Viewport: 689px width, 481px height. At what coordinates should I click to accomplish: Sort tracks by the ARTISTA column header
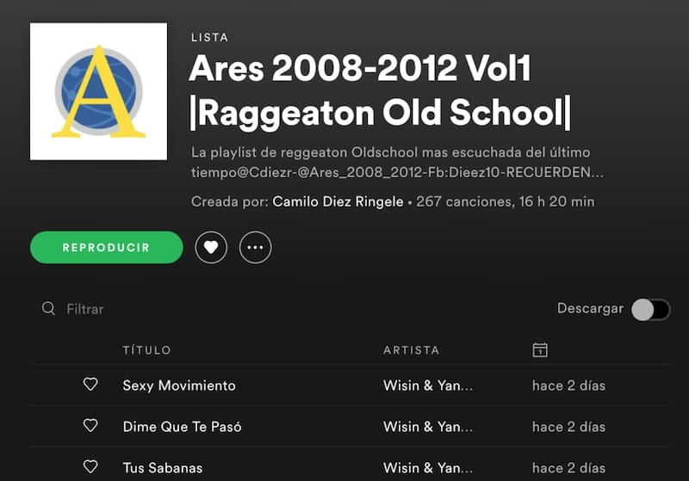tap(411, 350)
